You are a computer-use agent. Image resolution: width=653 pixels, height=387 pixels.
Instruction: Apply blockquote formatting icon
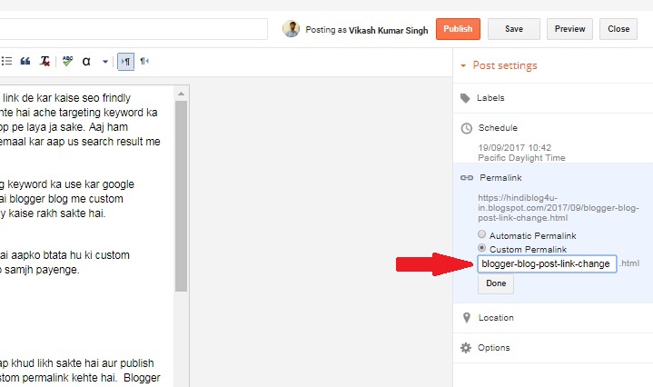[25, 61]
